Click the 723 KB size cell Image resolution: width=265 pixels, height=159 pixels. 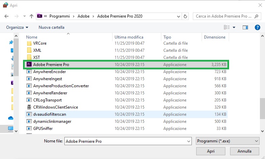(220, 72)
